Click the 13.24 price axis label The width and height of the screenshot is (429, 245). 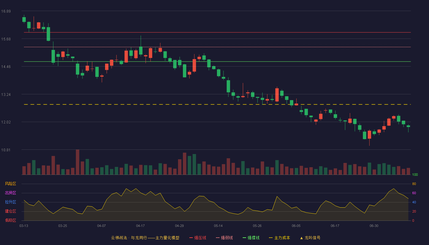[6, 94]
